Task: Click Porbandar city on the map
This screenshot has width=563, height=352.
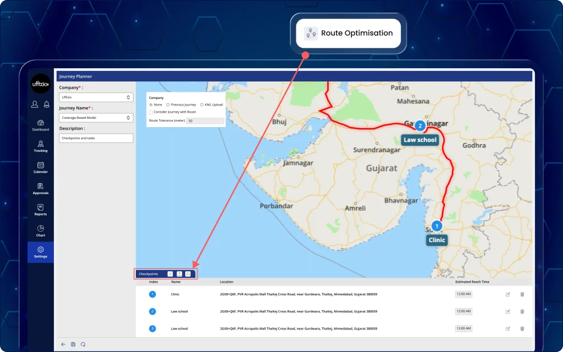Action: [277, 206]
